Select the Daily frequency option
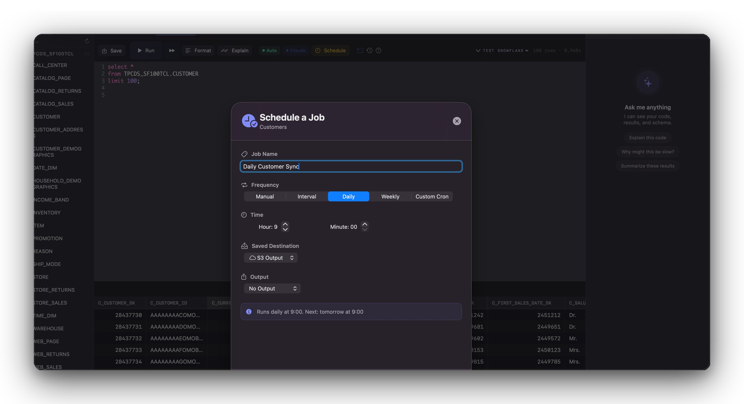The width and height of the screenshot is (744, 404). click(x=348, y=197)
